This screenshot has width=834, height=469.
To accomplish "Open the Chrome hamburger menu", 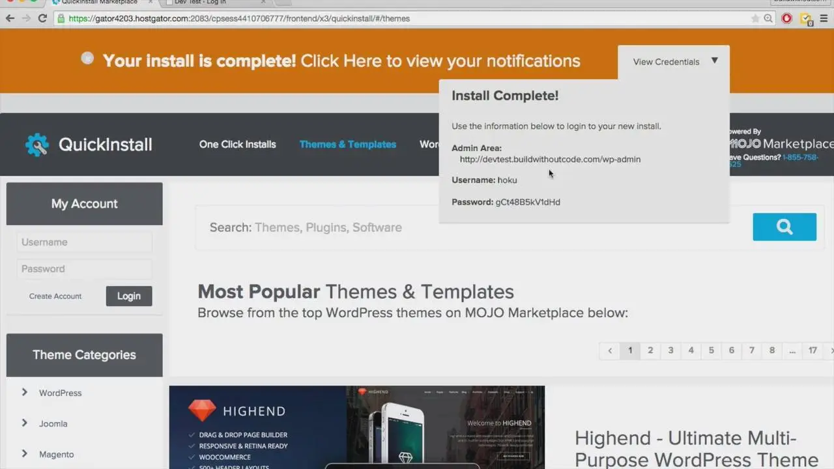I will [824, 18].
